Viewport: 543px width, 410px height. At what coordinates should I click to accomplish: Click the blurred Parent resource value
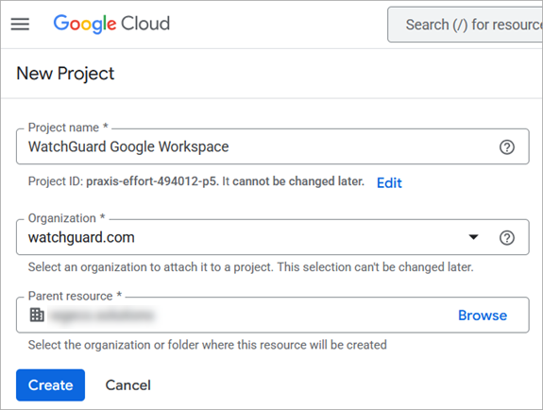[x=101, y=316]
